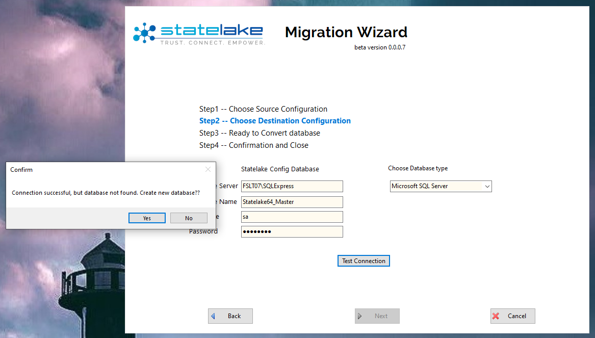Viewport: 595px width, 338px height.
Task: Click the red X Cancel icon
Action: (x=496, y=316)
